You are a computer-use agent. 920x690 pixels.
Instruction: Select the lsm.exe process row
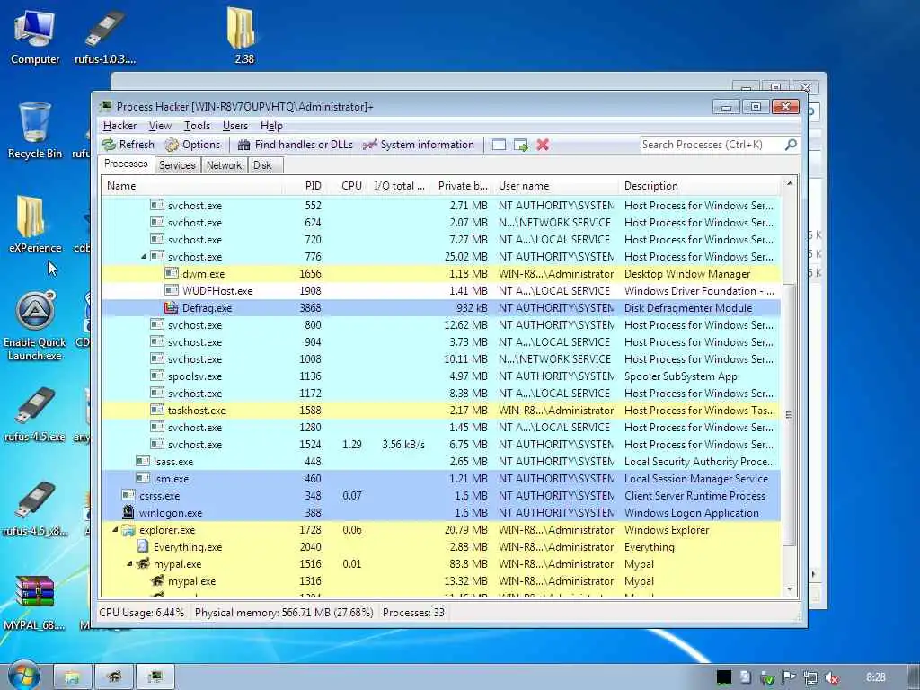[x=441, y=478]
